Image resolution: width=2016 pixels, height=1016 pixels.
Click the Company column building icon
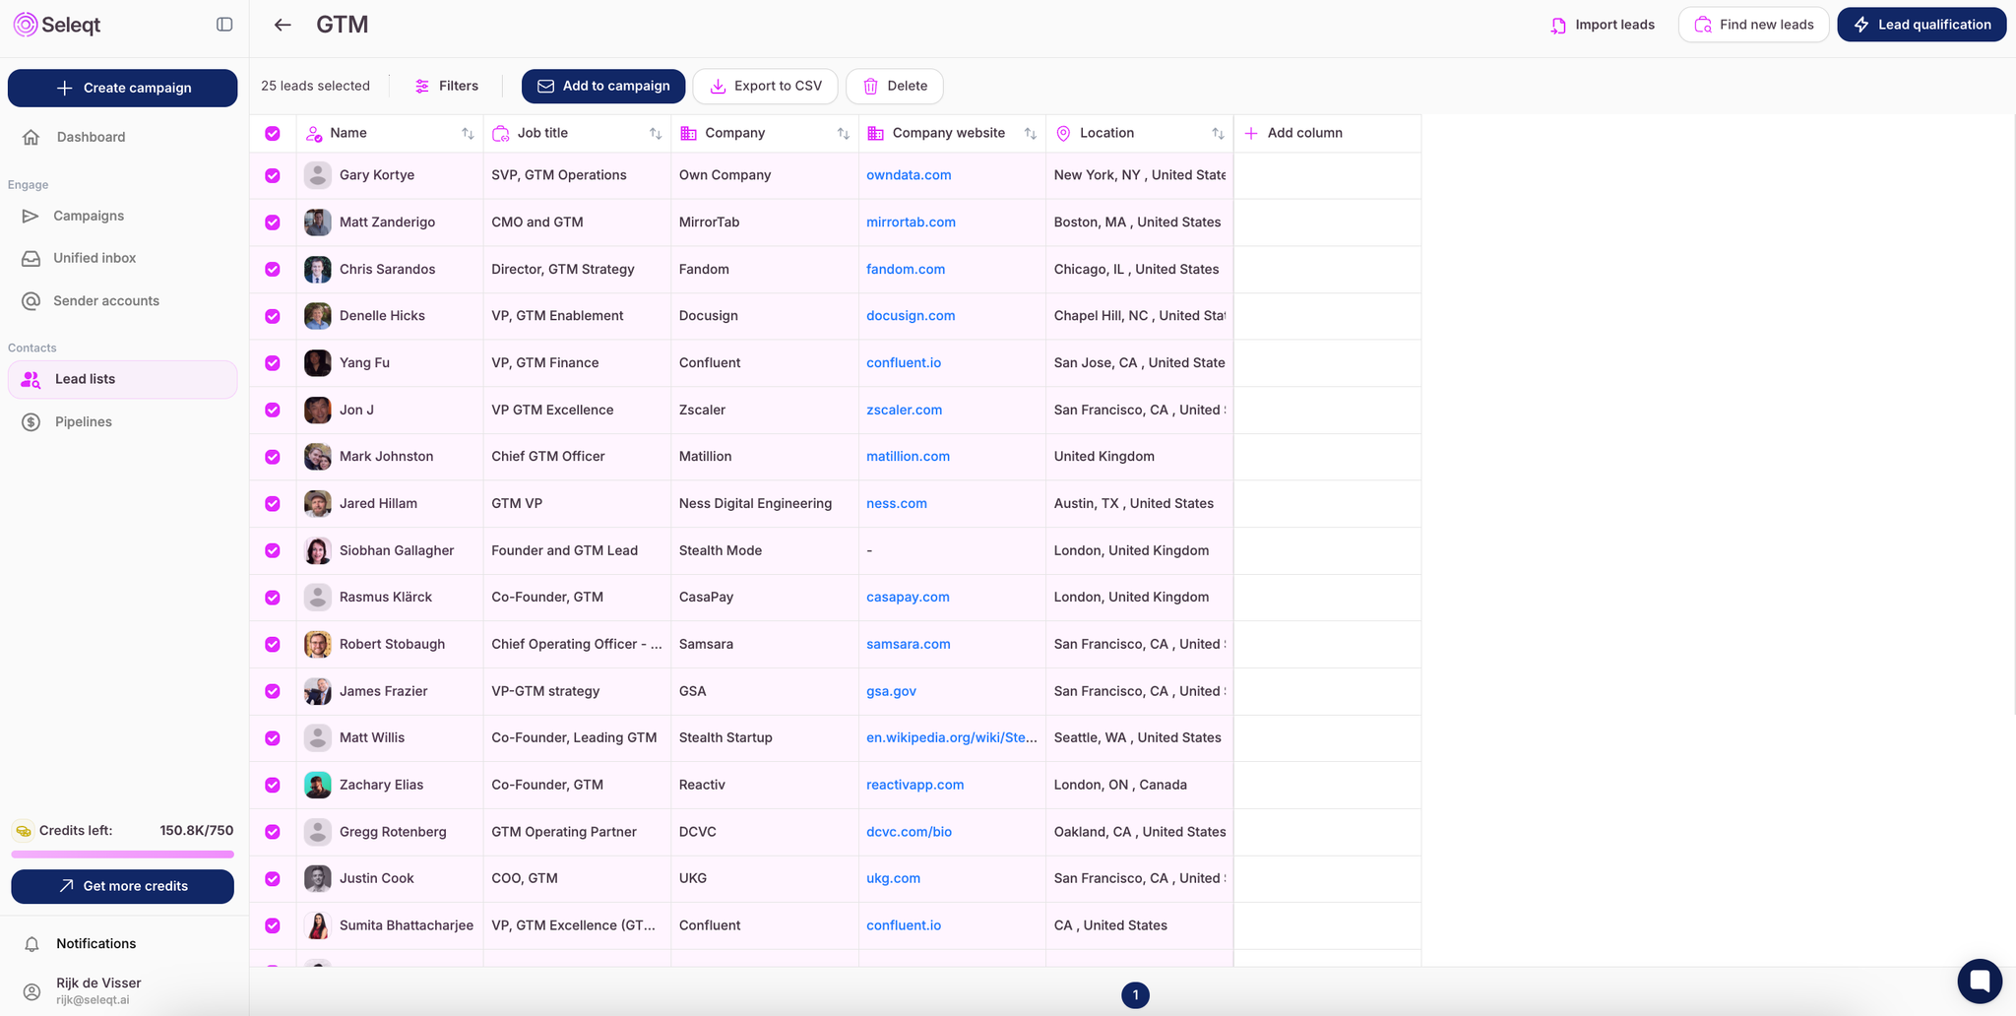[688, 134]
